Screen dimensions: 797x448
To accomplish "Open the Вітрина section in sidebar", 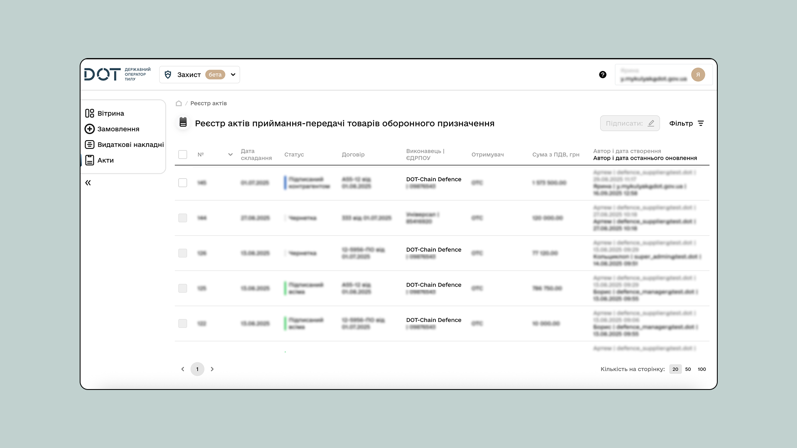I will point(110,113).
